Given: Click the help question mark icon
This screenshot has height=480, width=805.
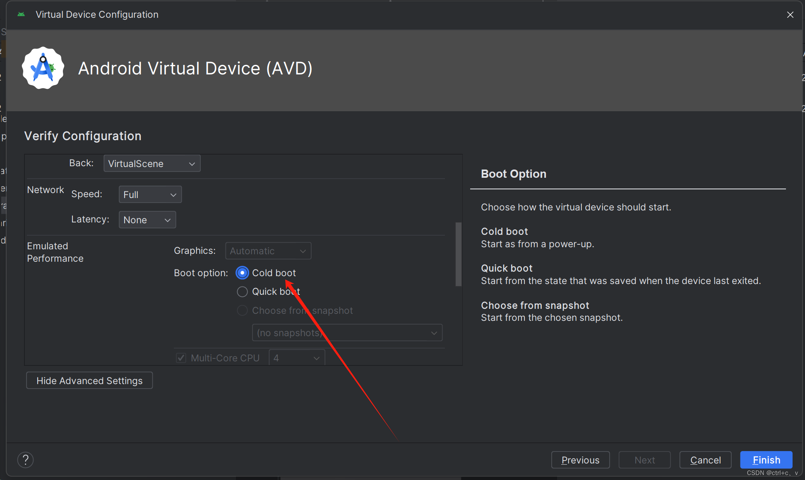Looking at the screenshot, I should 25,460.
